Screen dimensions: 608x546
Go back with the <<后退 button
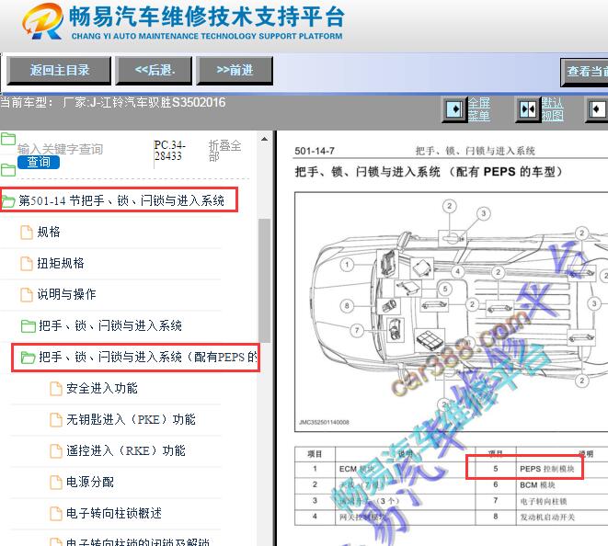click(155, 71)
